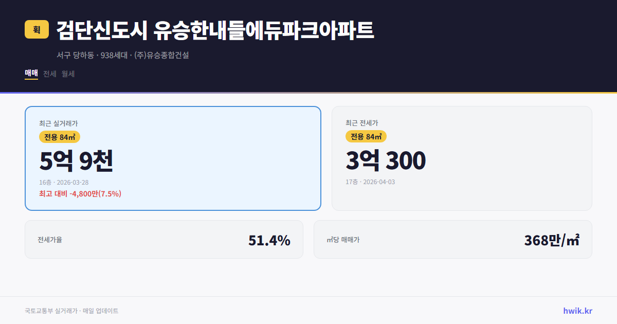Select the 최근 실거래가 card
The height and width of the screenshot is (324, 617).
click(x=172, y=158)
